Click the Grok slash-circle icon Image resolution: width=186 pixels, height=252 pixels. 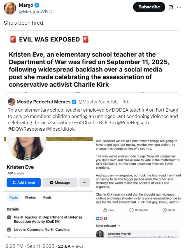coord(171,7)
